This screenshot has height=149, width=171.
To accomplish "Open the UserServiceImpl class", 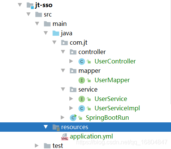I will [x=117, y=108].
